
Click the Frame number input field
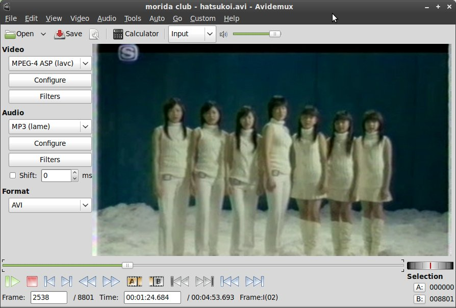point(49,297)
